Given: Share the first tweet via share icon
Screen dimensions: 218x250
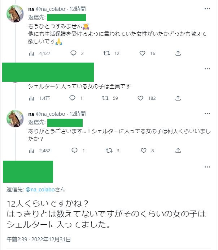Looking at the screenshot, I should coord(178,53).
